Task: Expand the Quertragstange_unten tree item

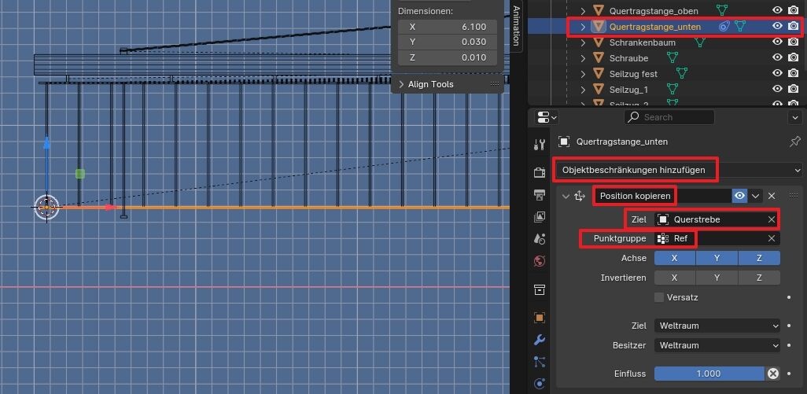Action: (x=583, y=26)
